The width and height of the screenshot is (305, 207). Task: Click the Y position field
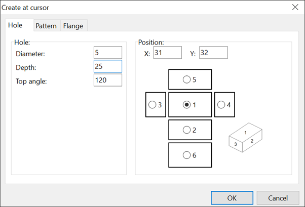coord(213,53)
